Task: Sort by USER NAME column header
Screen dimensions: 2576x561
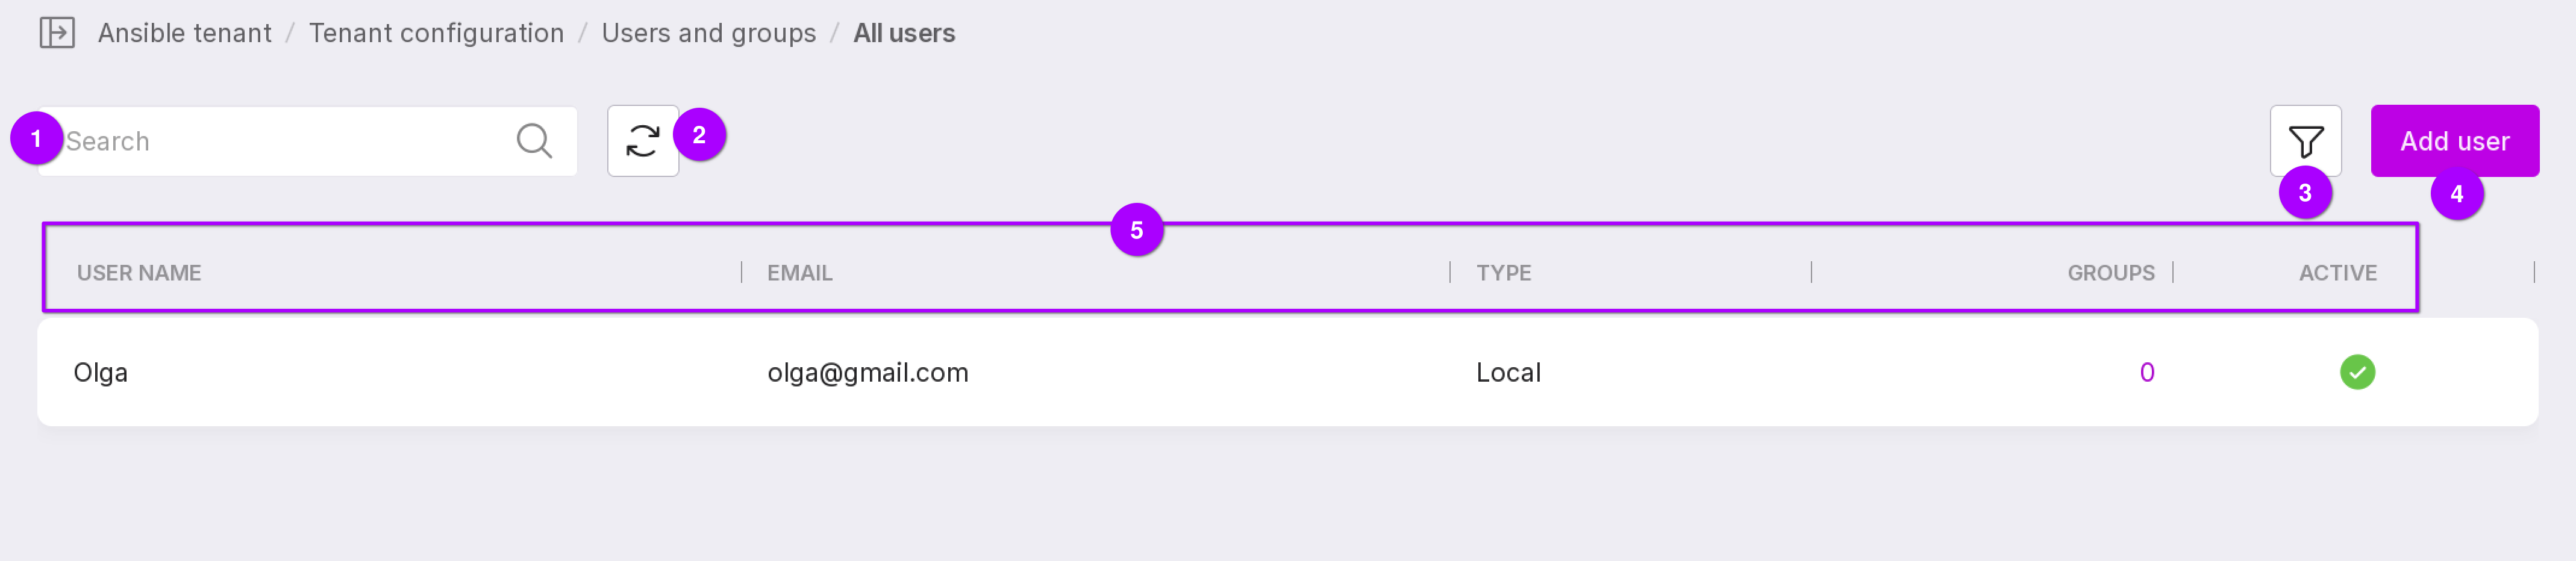Action: coord(139,273)
